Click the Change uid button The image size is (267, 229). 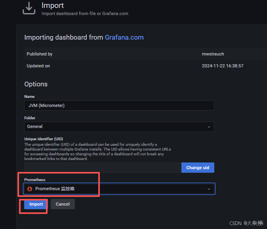(198, 168)
